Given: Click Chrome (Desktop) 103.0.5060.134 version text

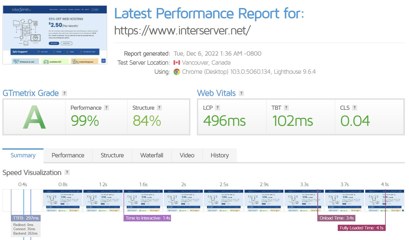Looking at the screenshot, I should tap(249, 72).
